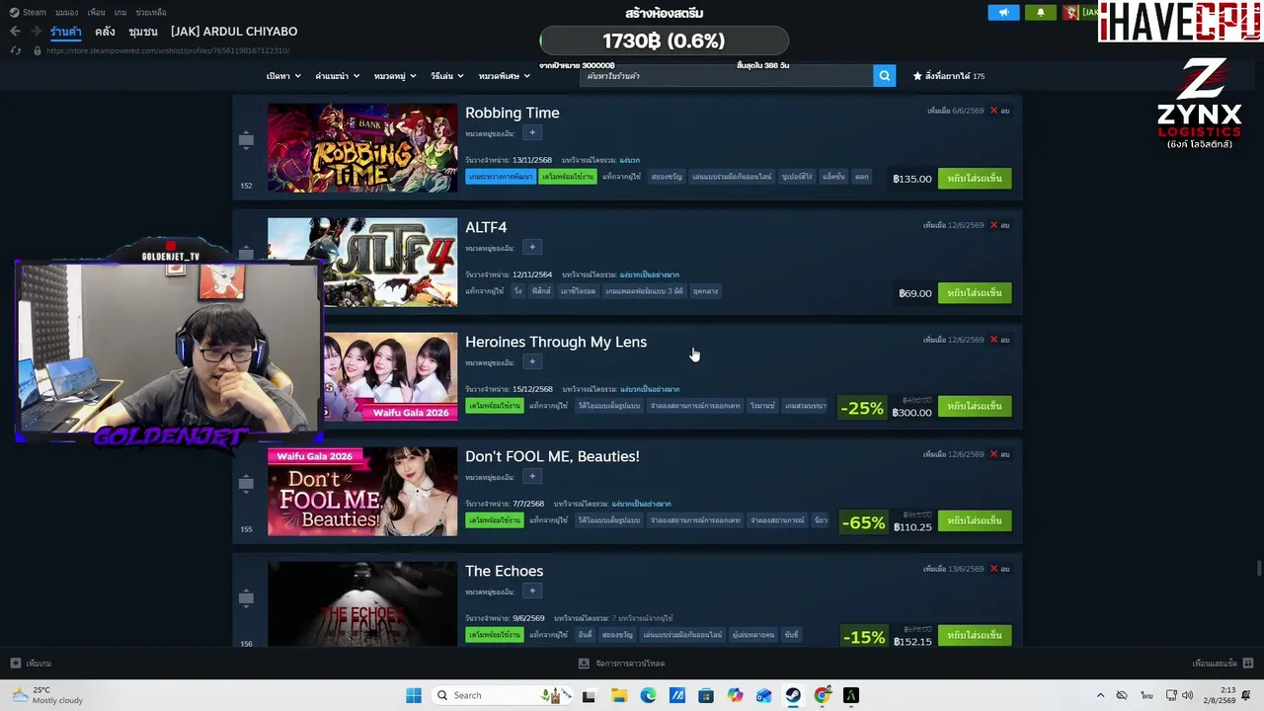Click the plus icon under ALTF4 title

(x=531, y=248)
